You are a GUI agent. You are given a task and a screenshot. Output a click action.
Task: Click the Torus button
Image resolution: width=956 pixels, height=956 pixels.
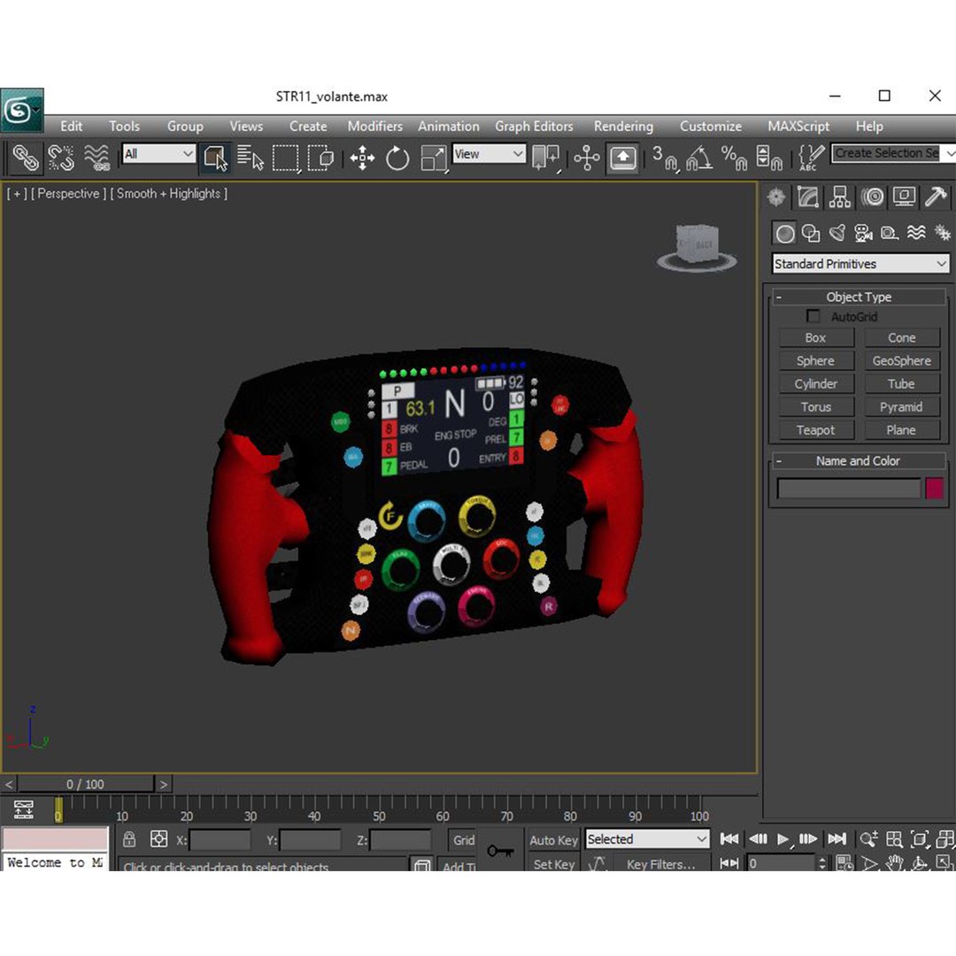[816, 407]
